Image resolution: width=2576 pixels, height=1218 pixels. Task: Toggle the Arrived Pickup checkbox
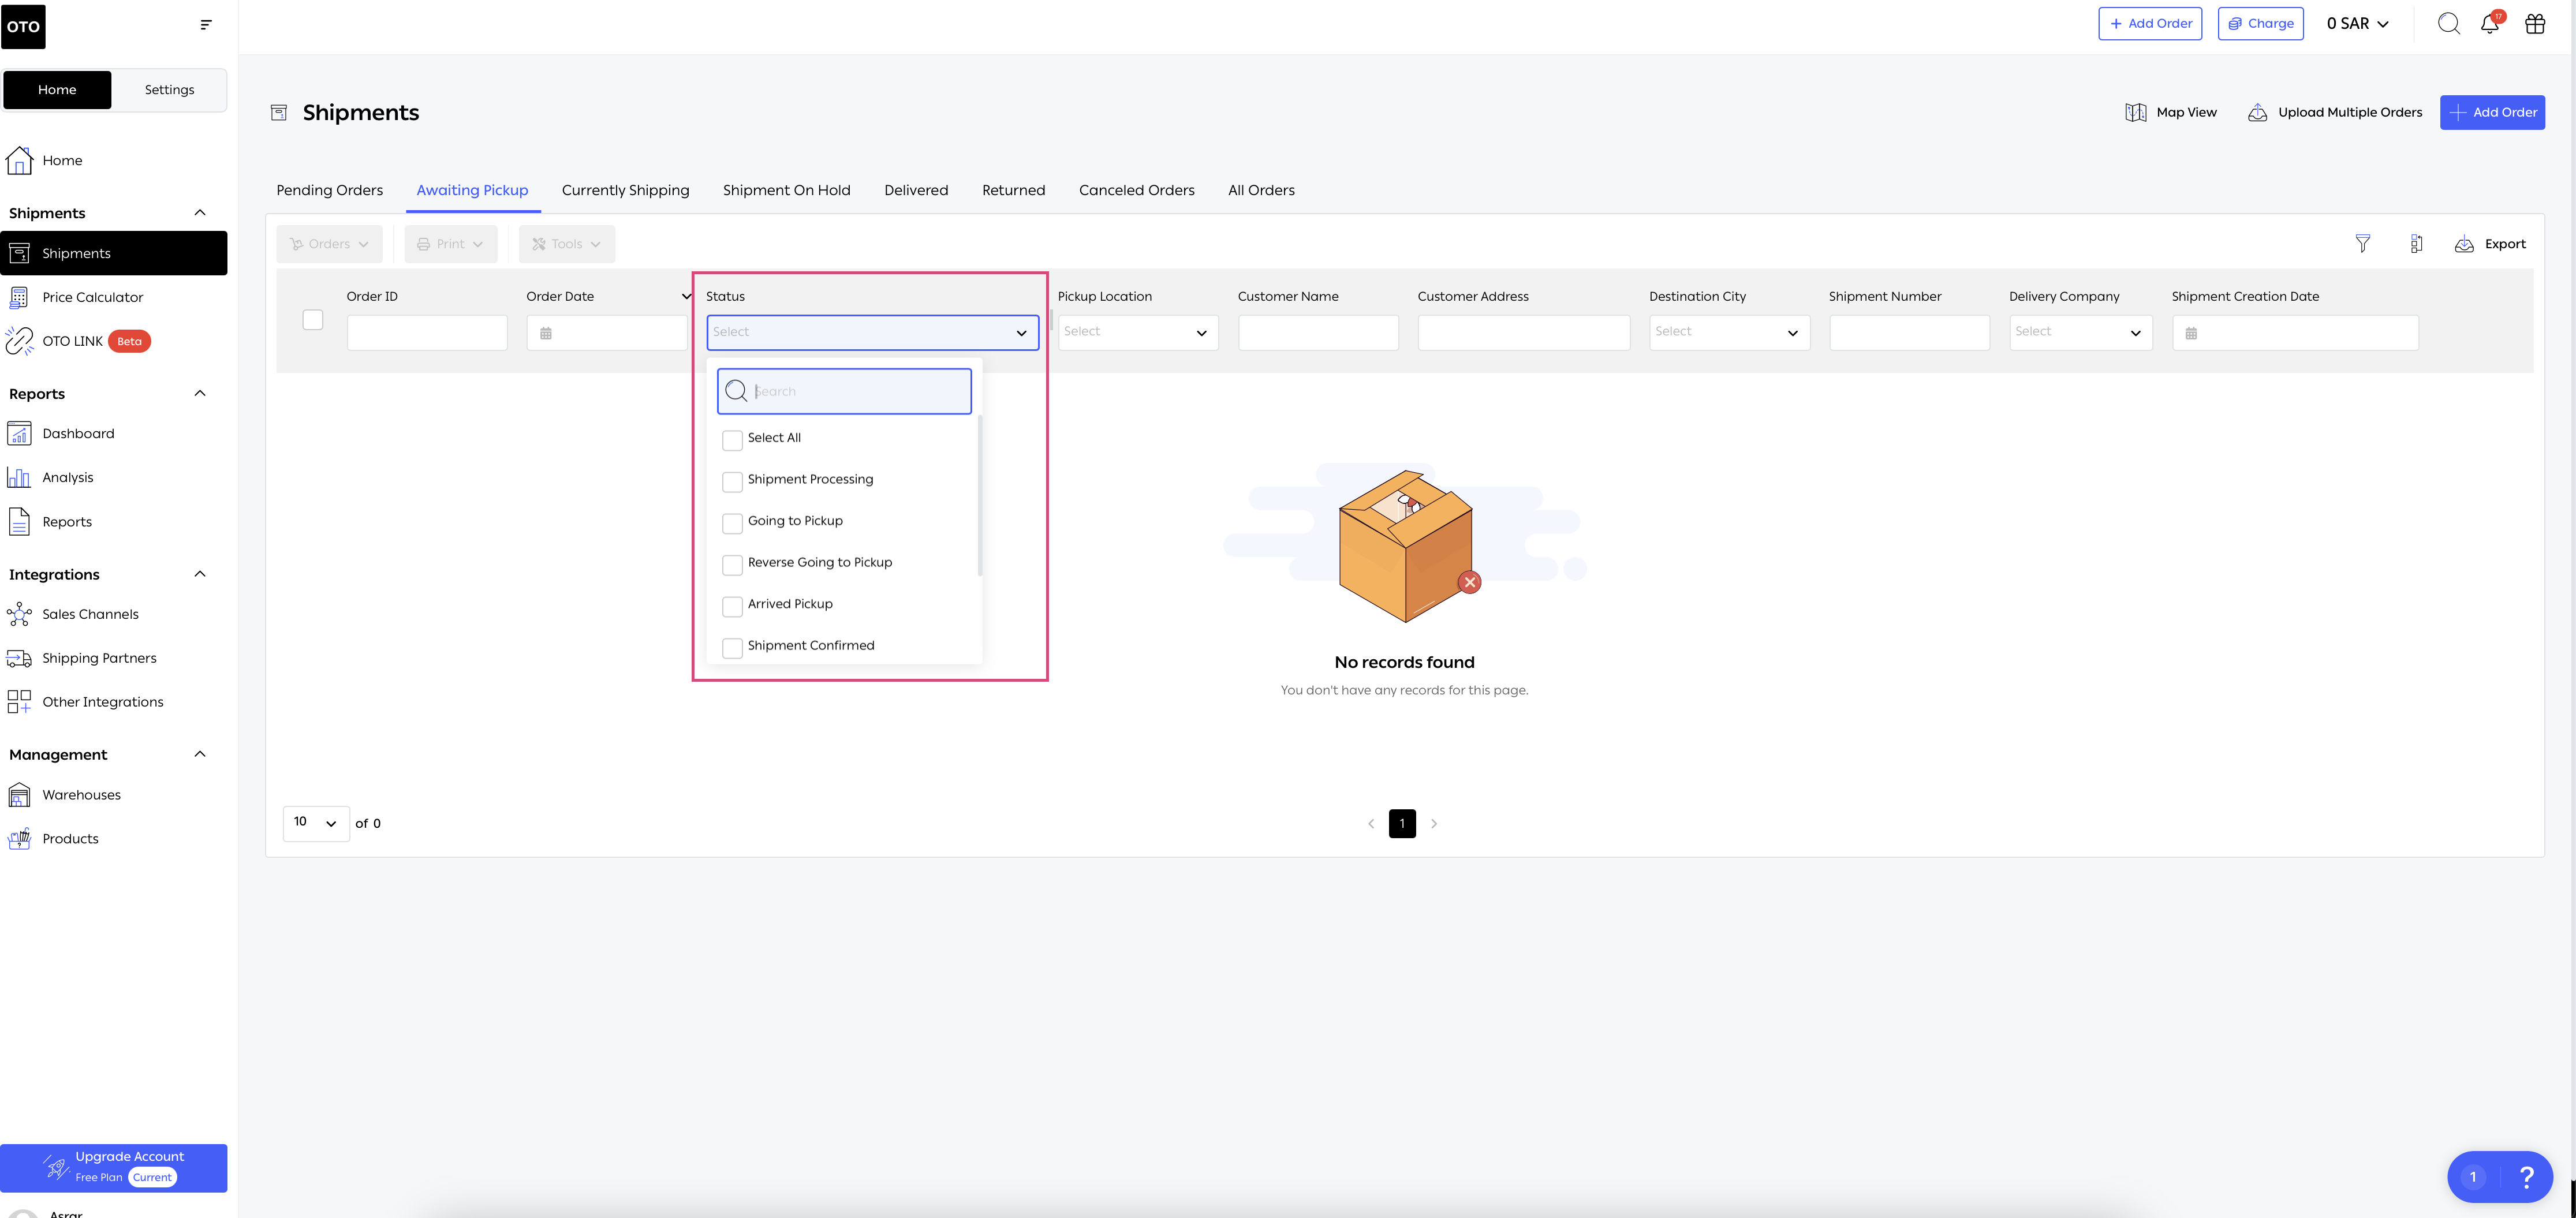[732, 606]
